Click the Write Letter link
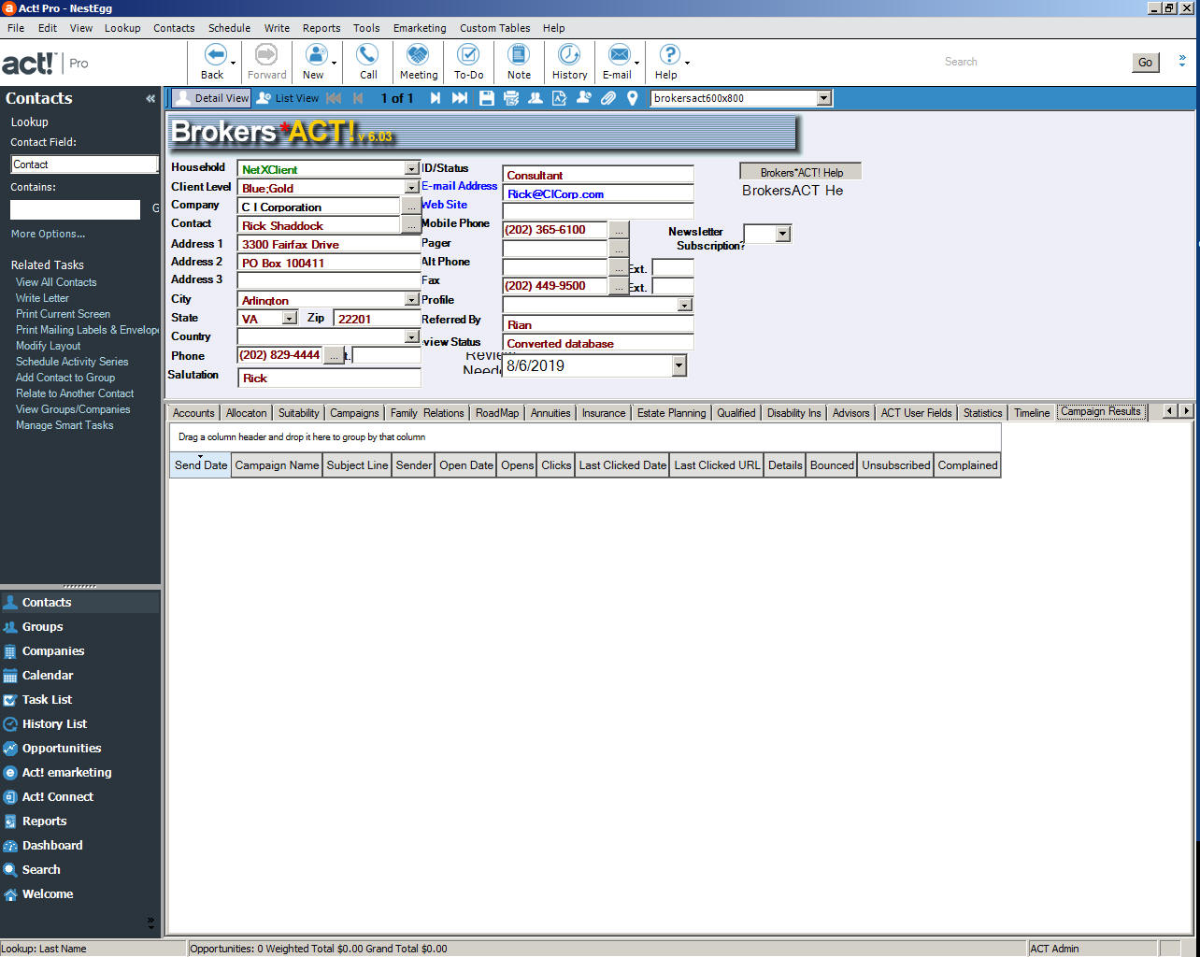 pos(42,298)
